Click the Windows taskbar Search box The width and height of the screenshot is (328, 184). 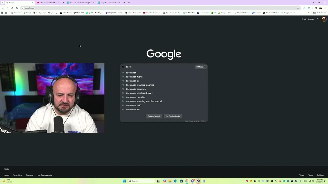tap(142, 181)
